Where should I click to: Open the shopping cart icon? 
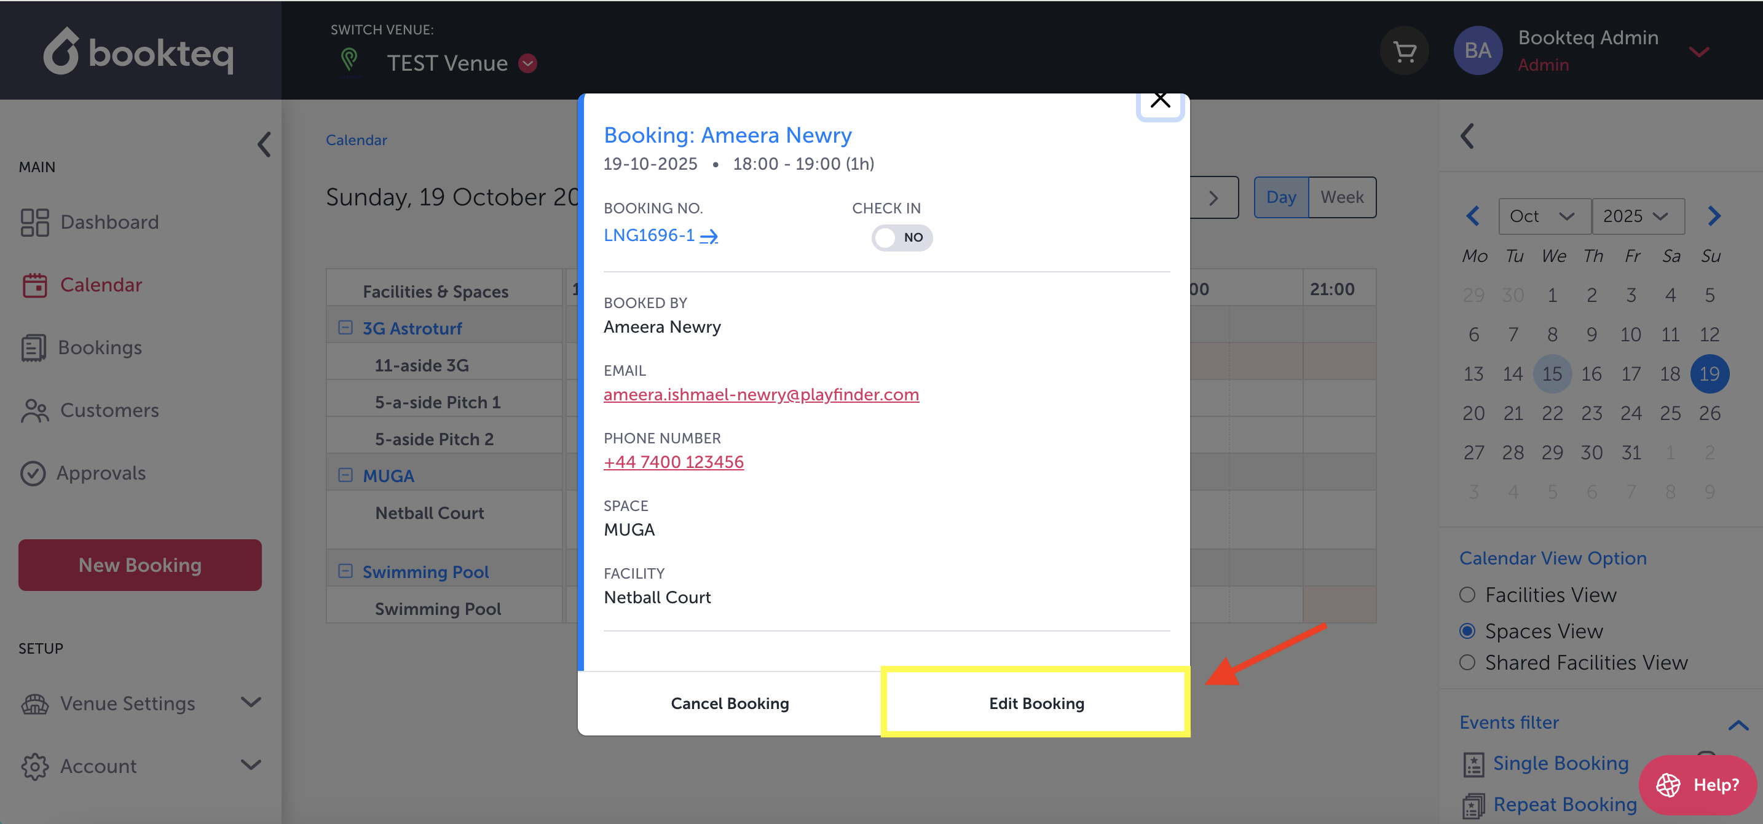1403,51
